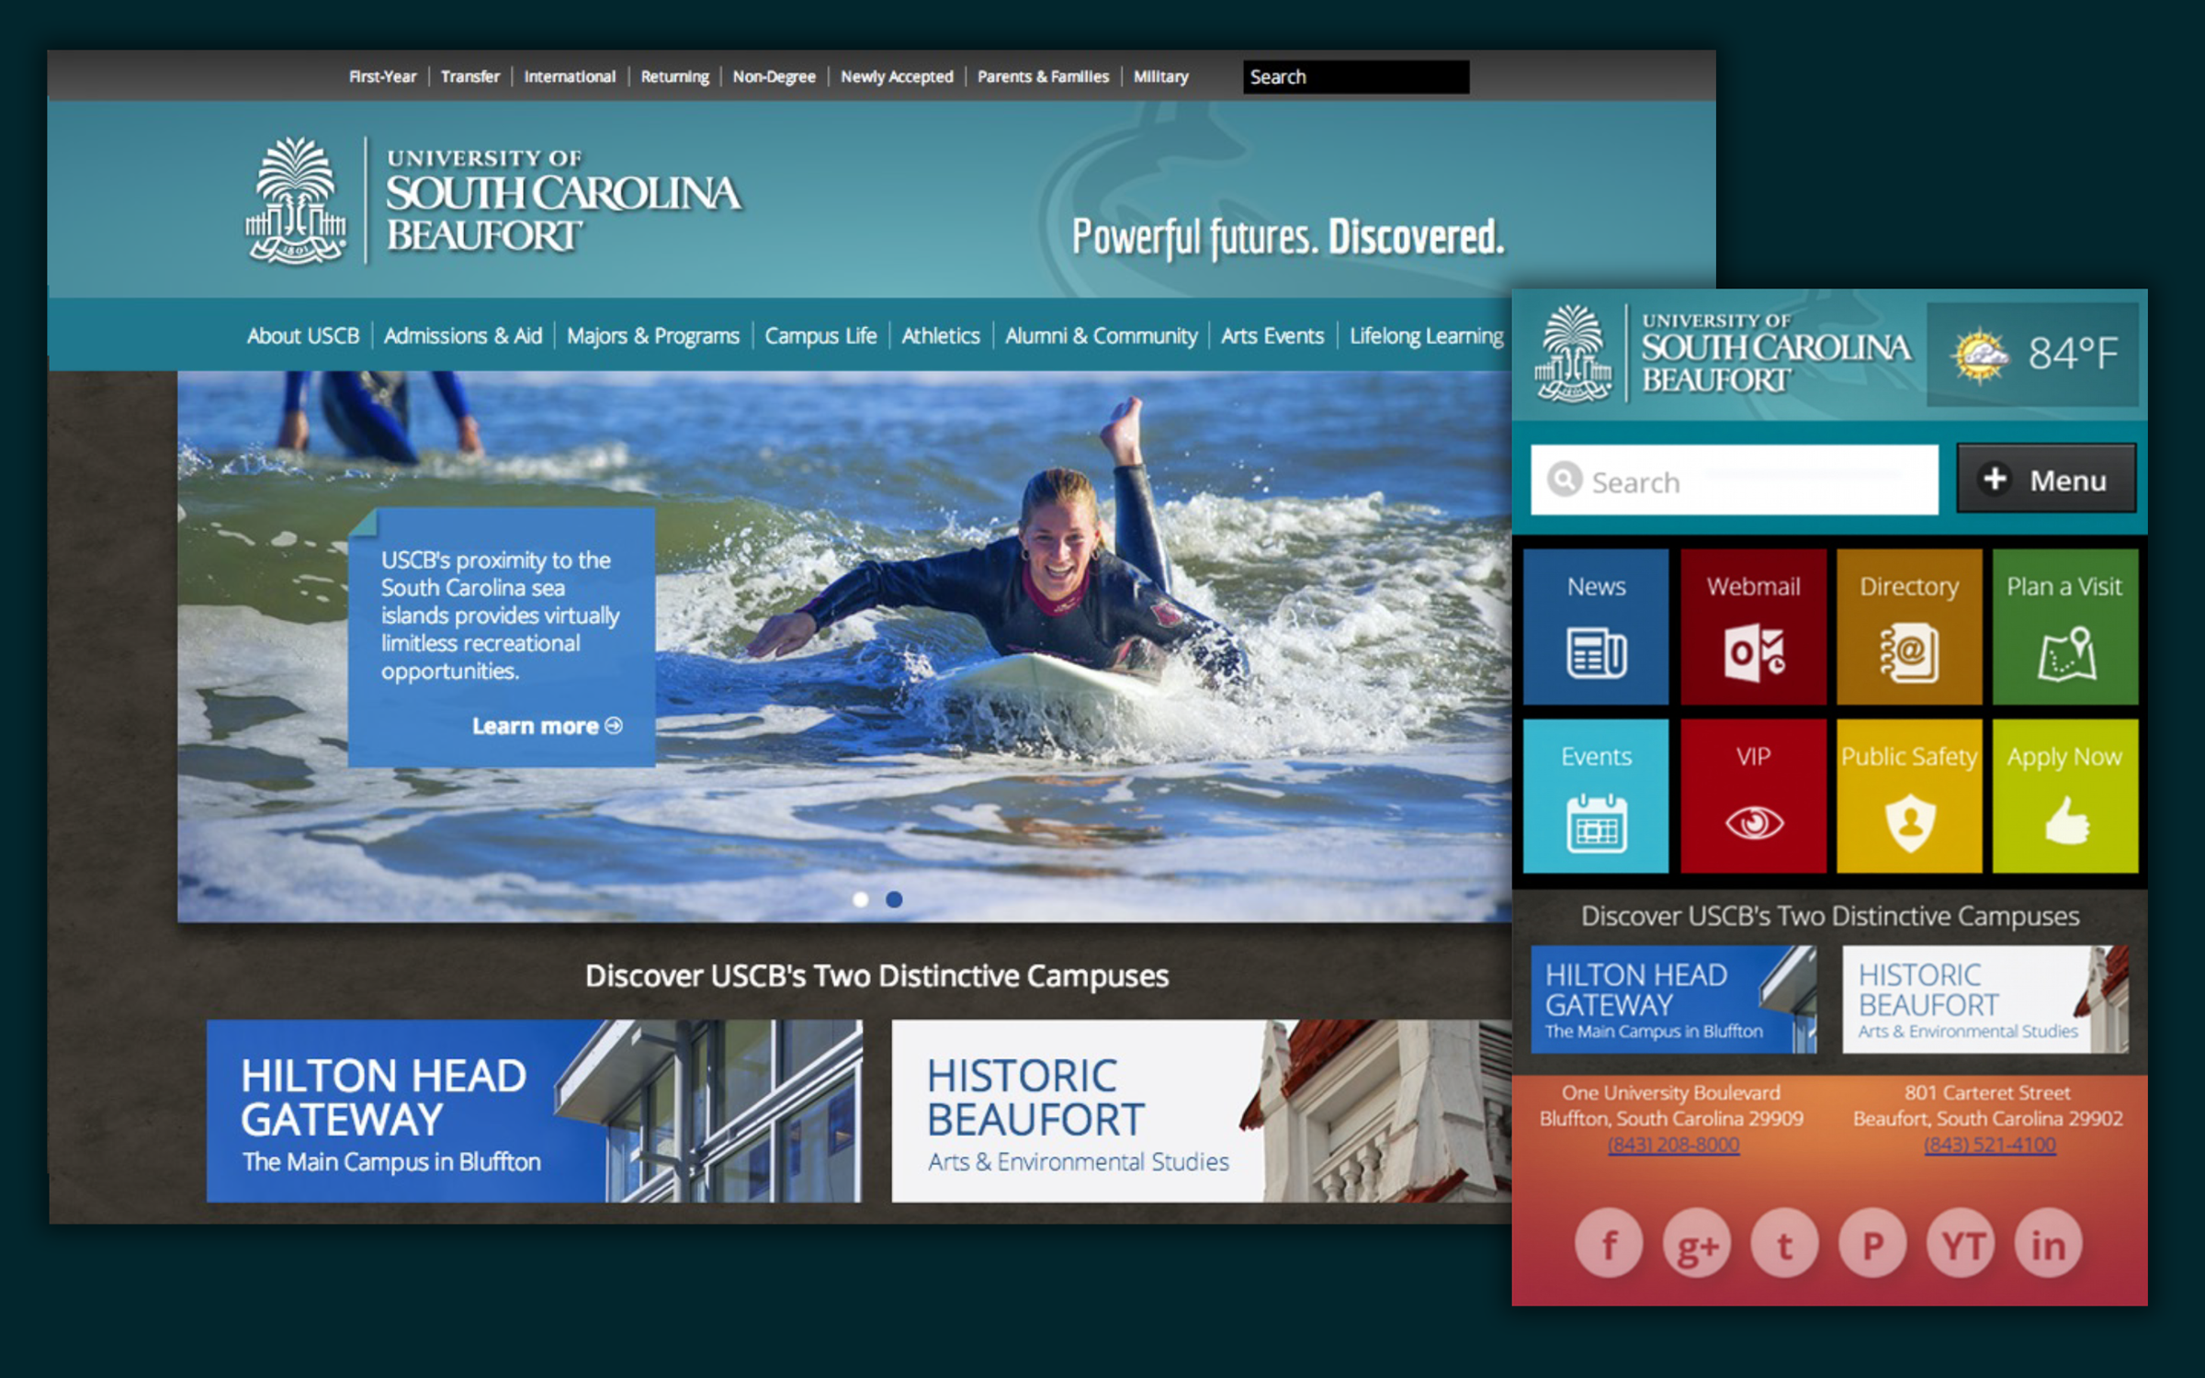Open the Directory address book icon

1909,652
